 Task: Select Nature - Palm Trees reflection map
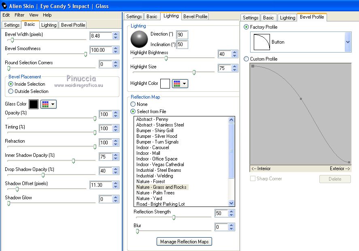coord(156,193)
